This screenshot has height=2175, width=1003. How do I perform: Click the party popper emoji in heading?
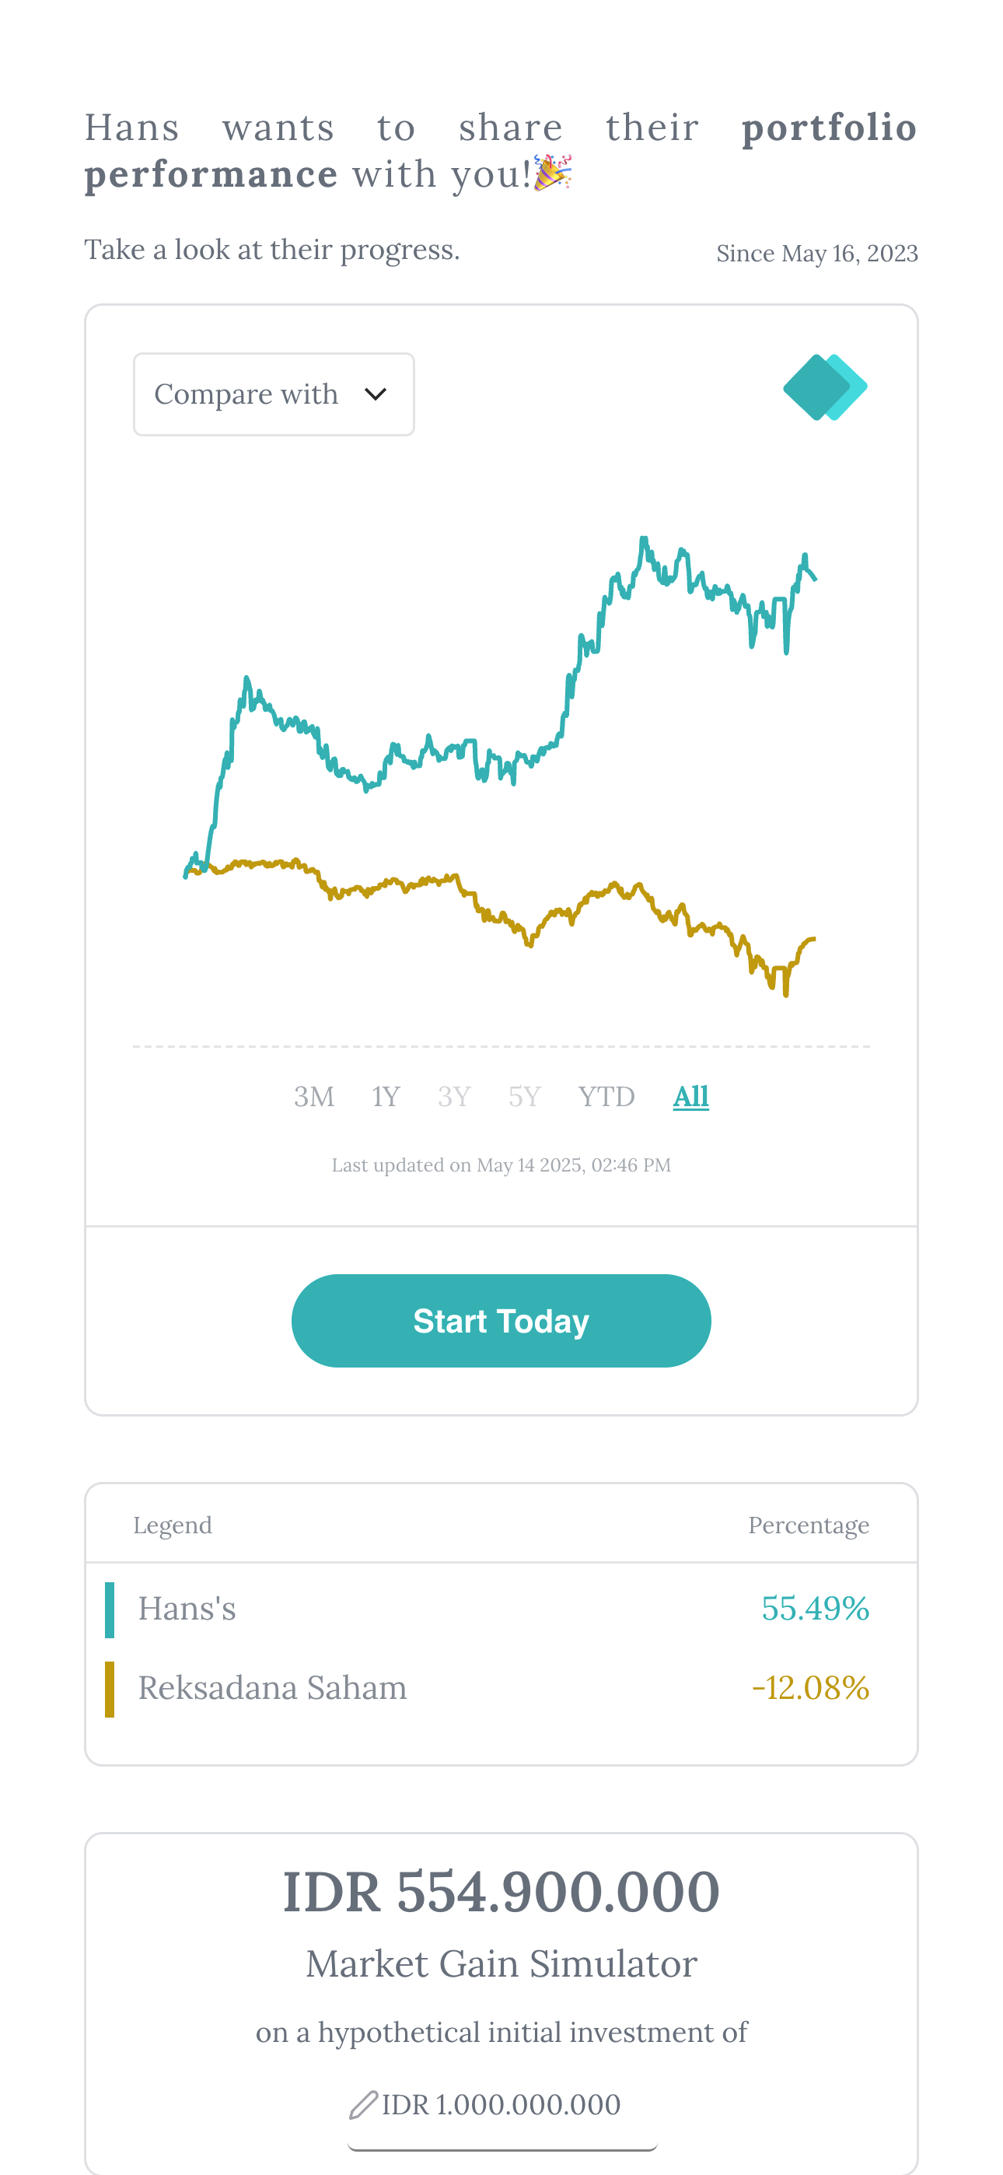tap(553, 173)
